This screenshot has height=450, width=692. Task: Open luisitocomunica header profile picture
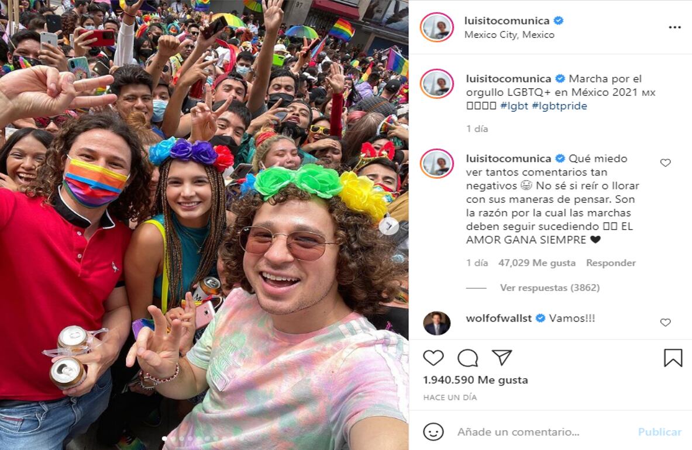[436, 27]
